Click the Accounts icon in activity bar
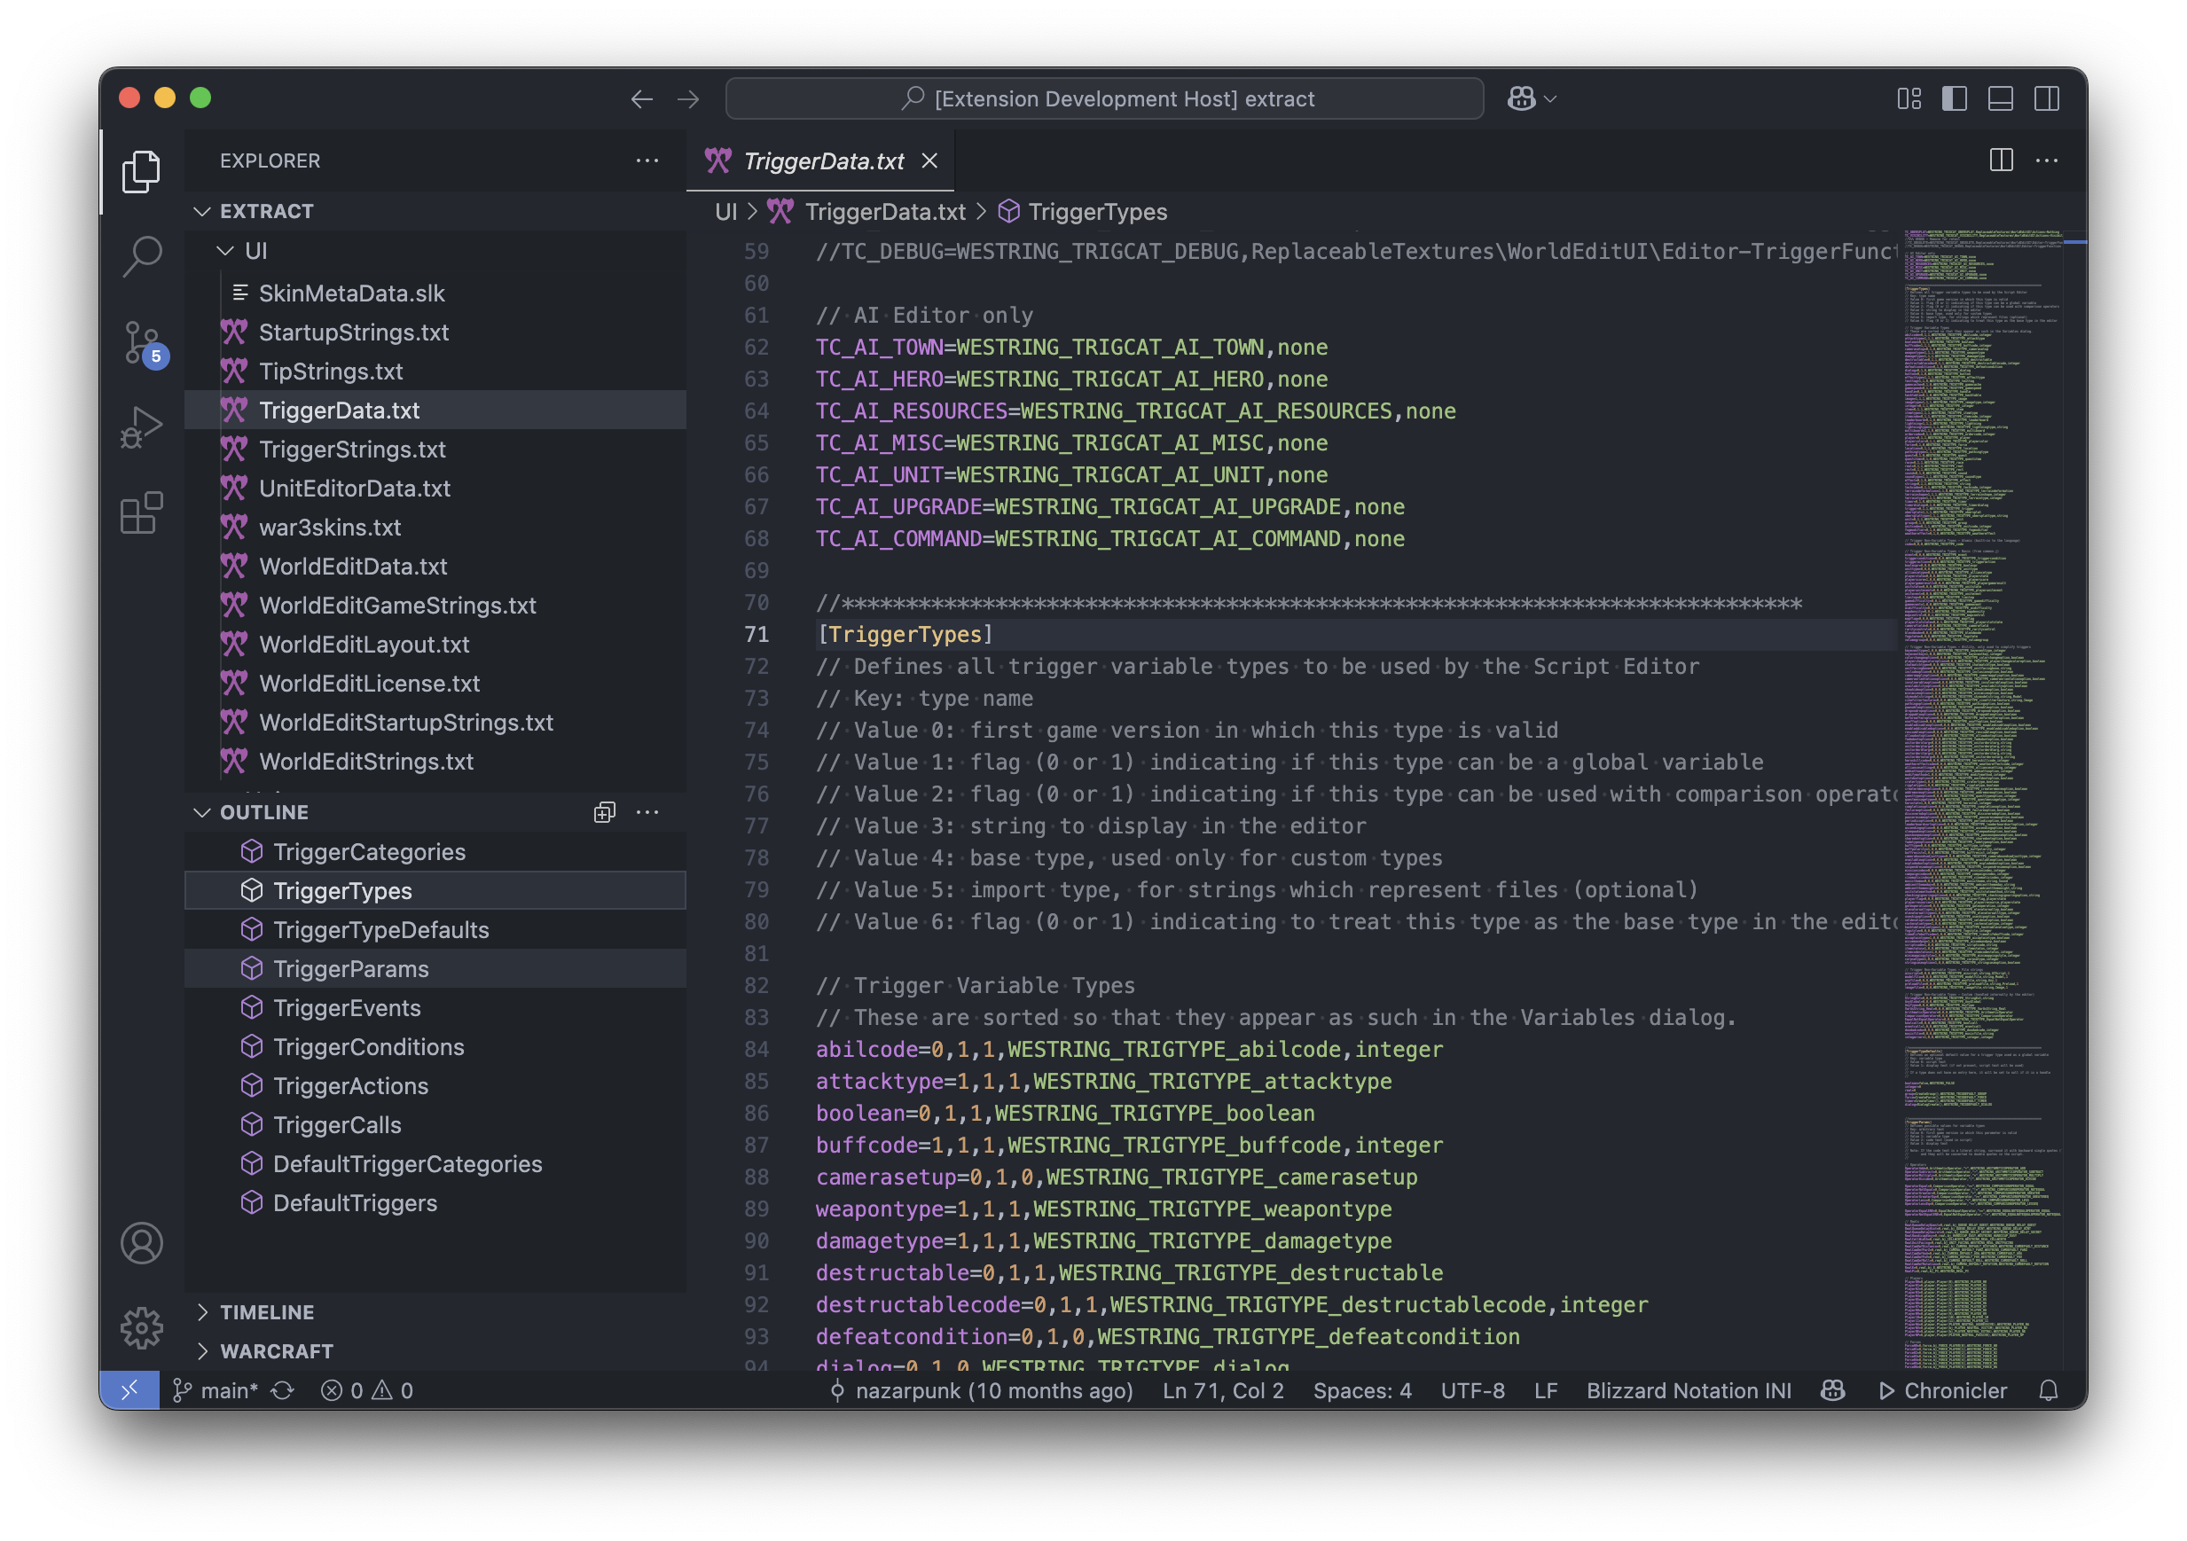Image resolution: width=2187 pixels, height=1541 pixels. 142,1243
